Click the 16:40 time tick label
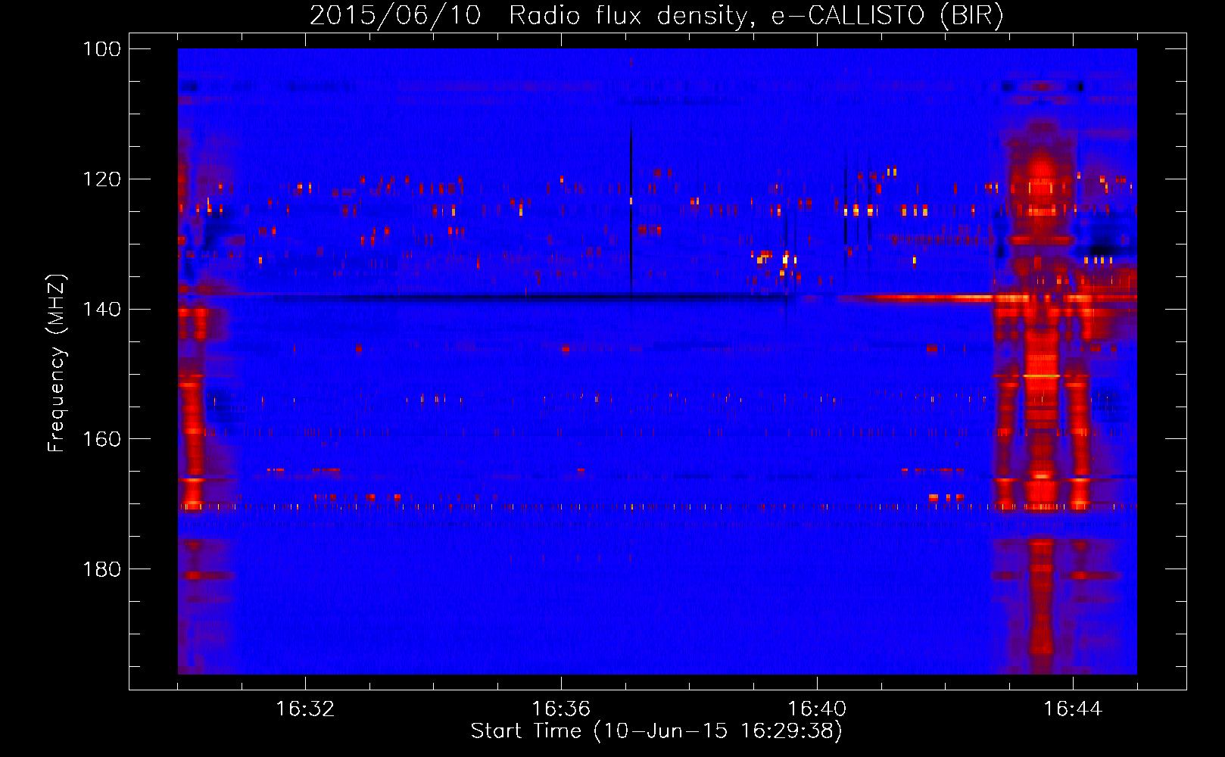 pyautogui.click(x=817, y=709)
